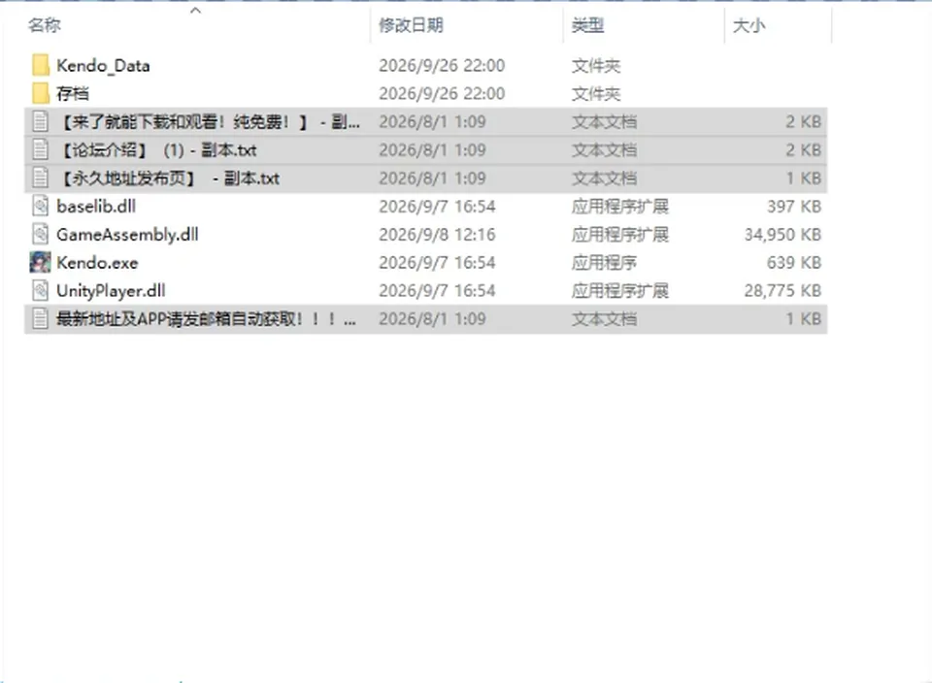The image size is (932, 683).
Task: Click the UnityPlayer.dll file icon
Action: click(41, 290)
